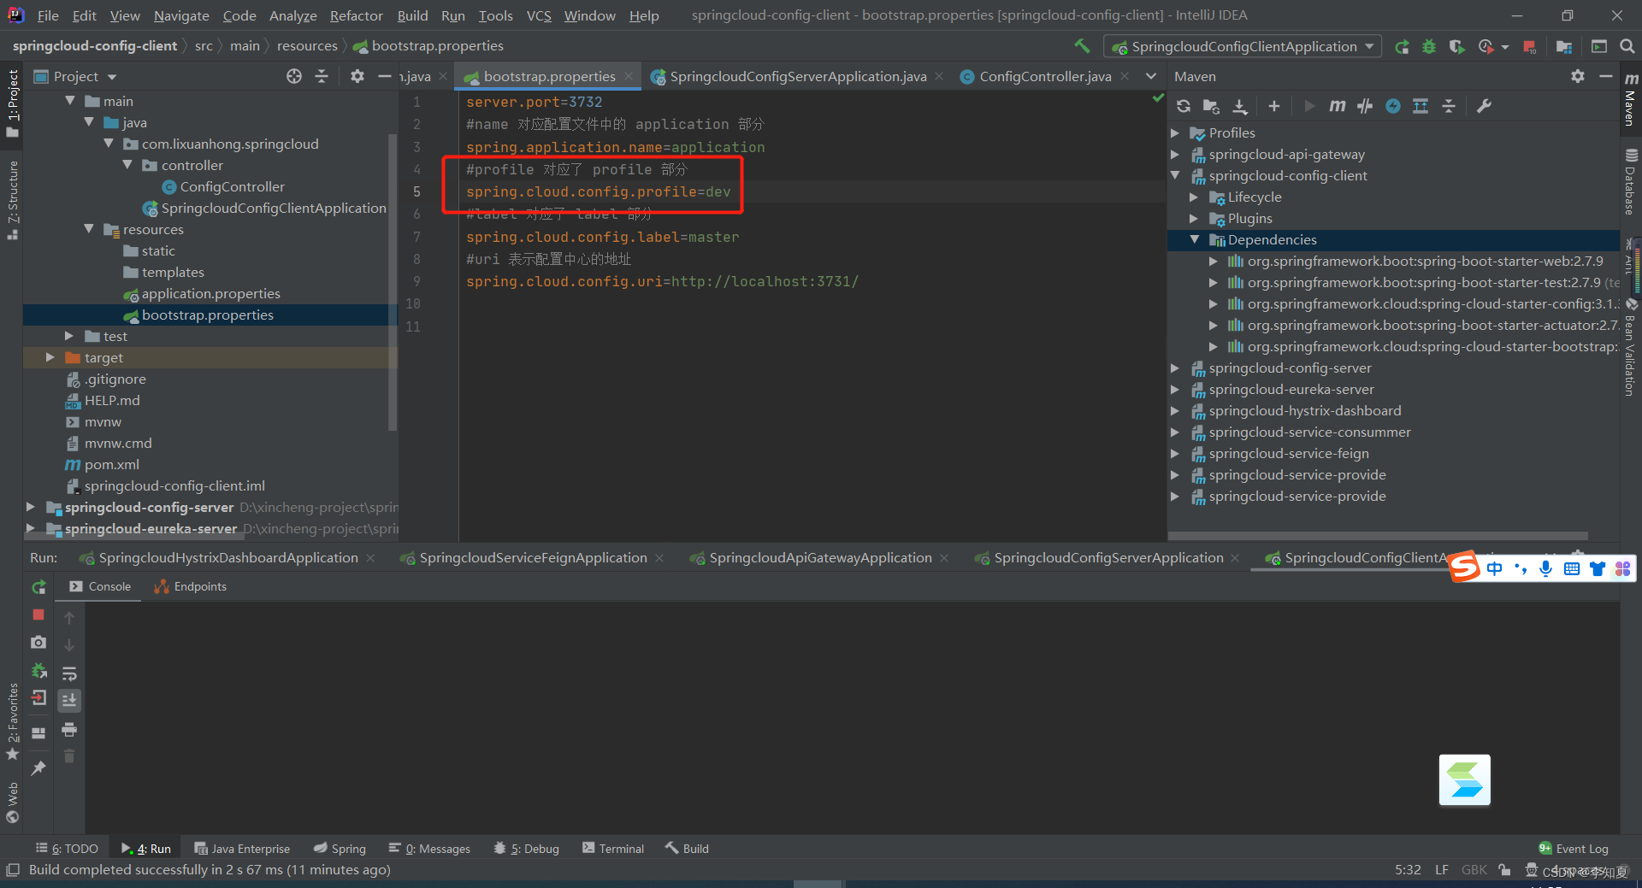
Task: Switch to SpringcloudConfigServerApplication.java editor tab
Action: 798,76
